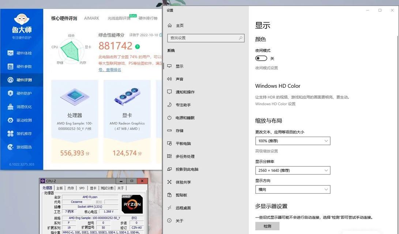Open 显示分辨率 2560 × 1440 dropdown

293,170
